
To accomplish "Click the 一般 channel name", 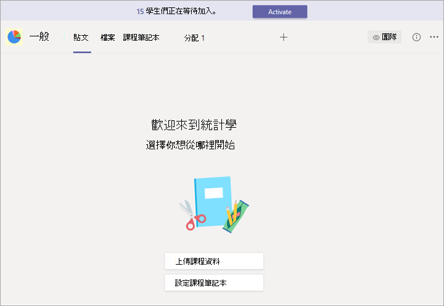I will 39,36.
